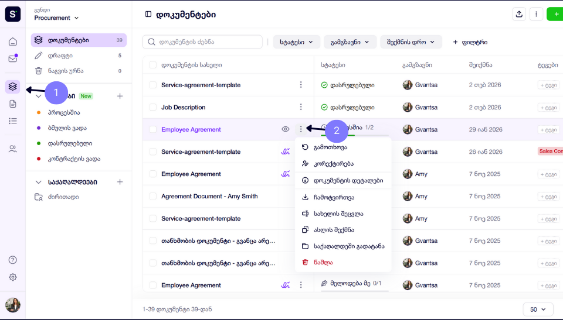Viewport: 563px width, 320px height.
Task: Add a new folder with plus icon
Action: [120, 182]
